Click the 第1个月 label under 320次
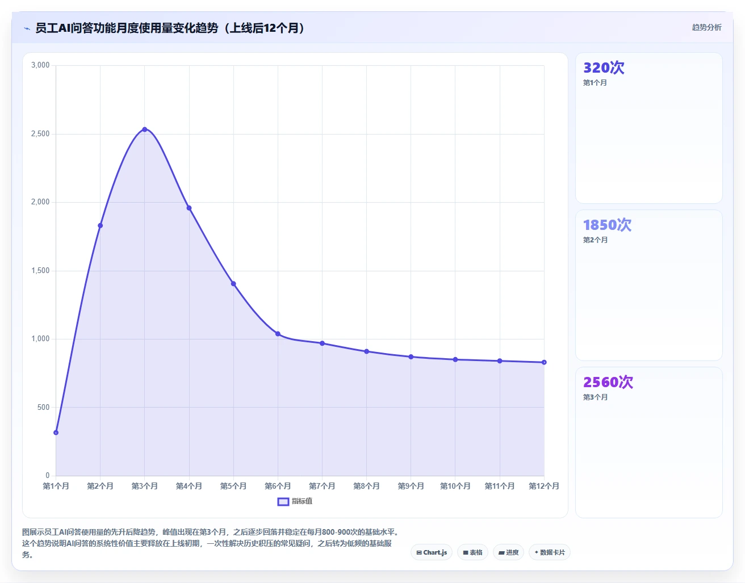745x583 pixels. pyautogui.click(x=595, y=83)
